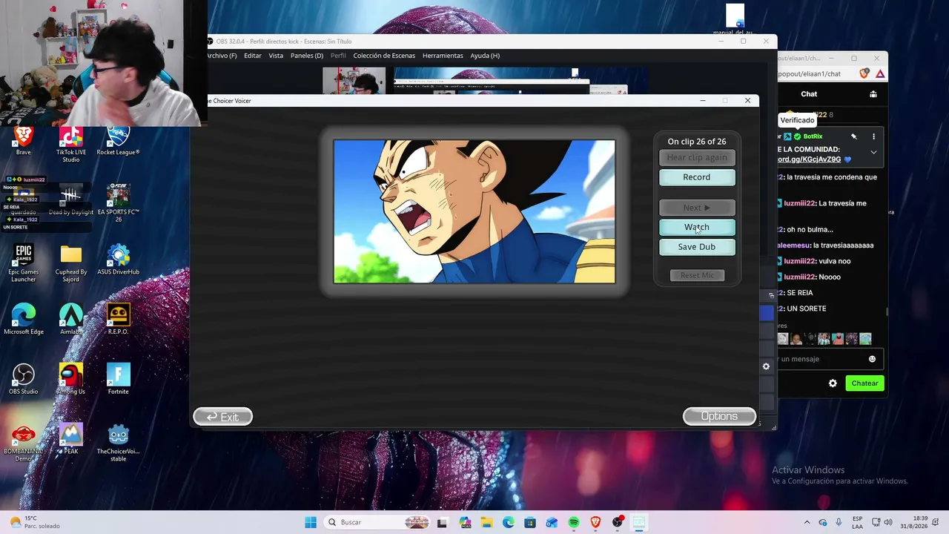Open the chat users list icon

pyautogui.click(x=873, y=94)
